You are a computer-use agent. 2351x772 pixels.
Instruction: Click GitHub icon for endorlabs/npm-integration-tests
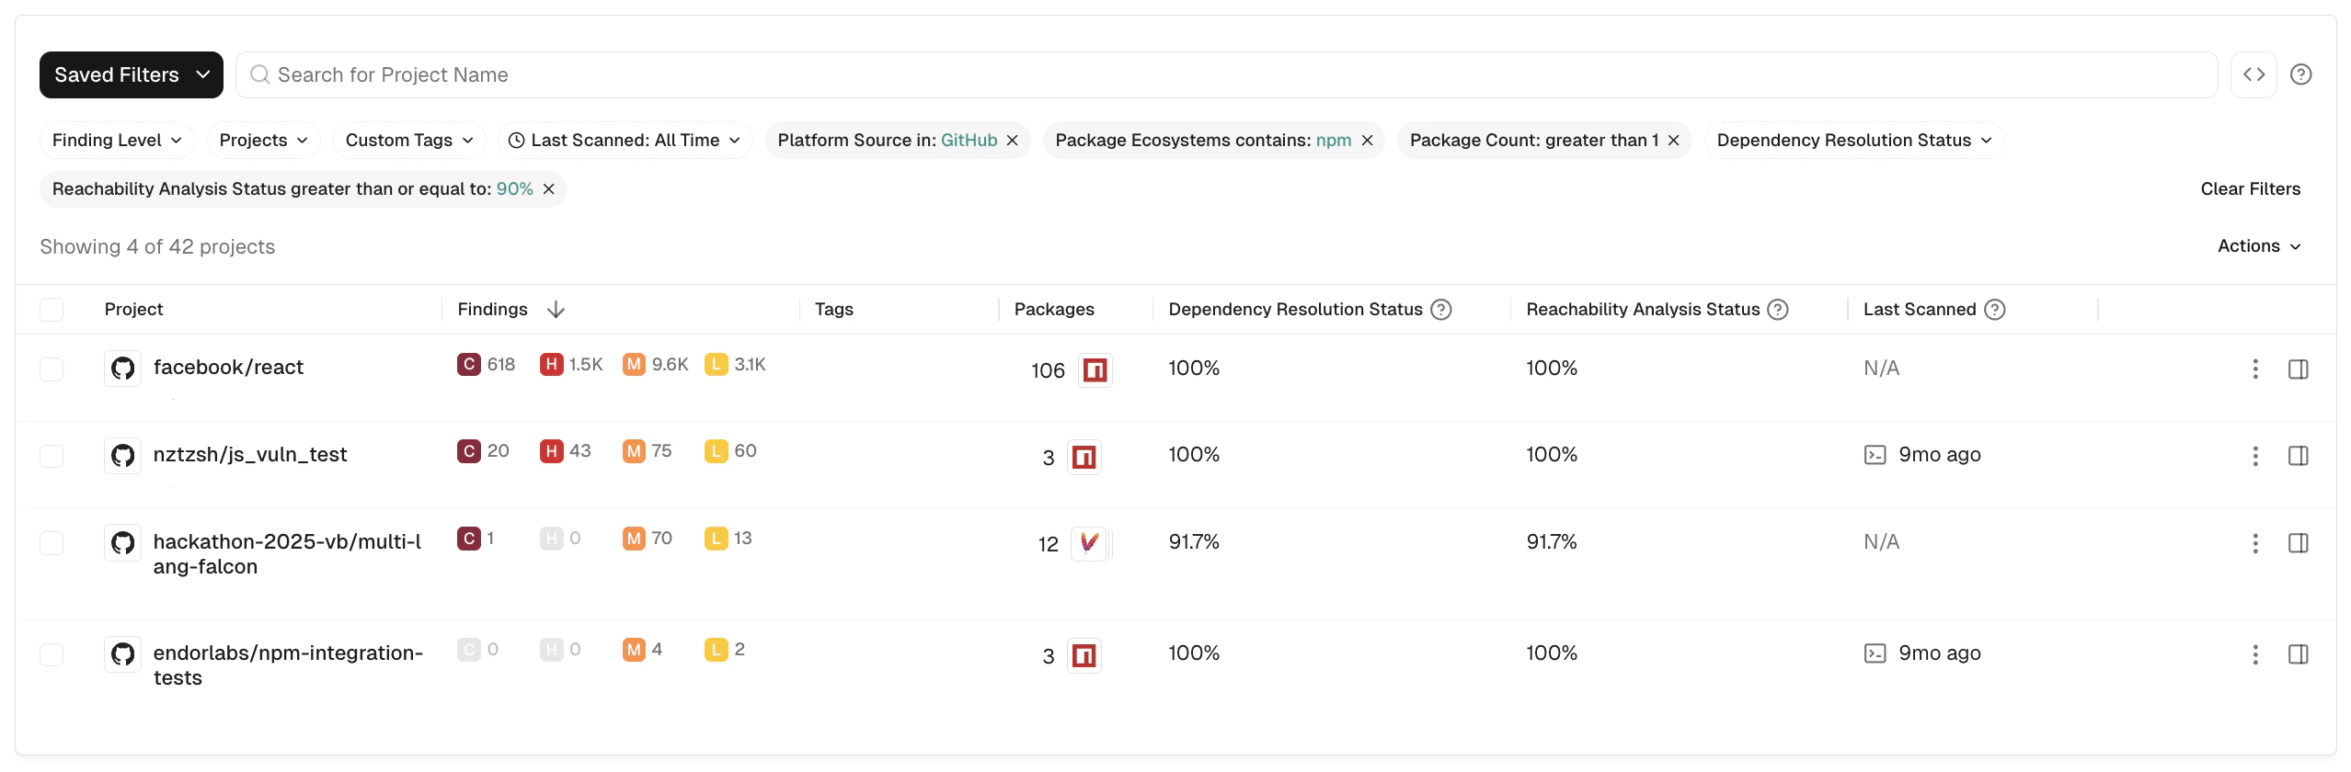pyautogui.click(x=122, y=654)
